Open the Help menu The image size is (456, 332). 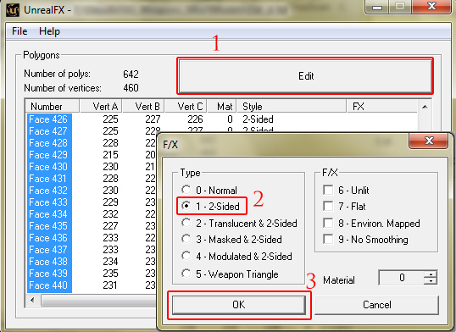49,31
